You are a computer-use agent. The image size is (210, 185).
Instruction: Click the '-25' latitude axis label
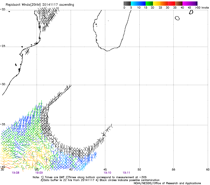point(3,46)
